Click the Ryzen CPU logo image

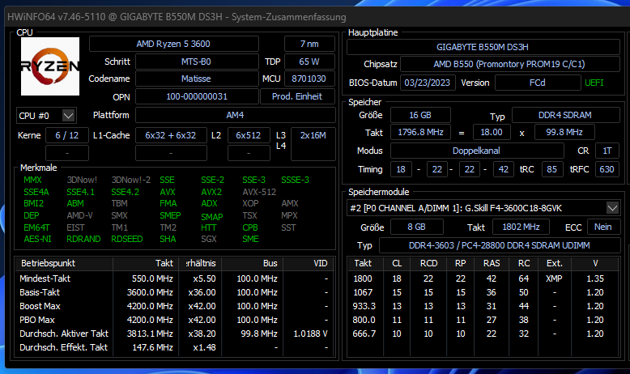coord(50,66)
